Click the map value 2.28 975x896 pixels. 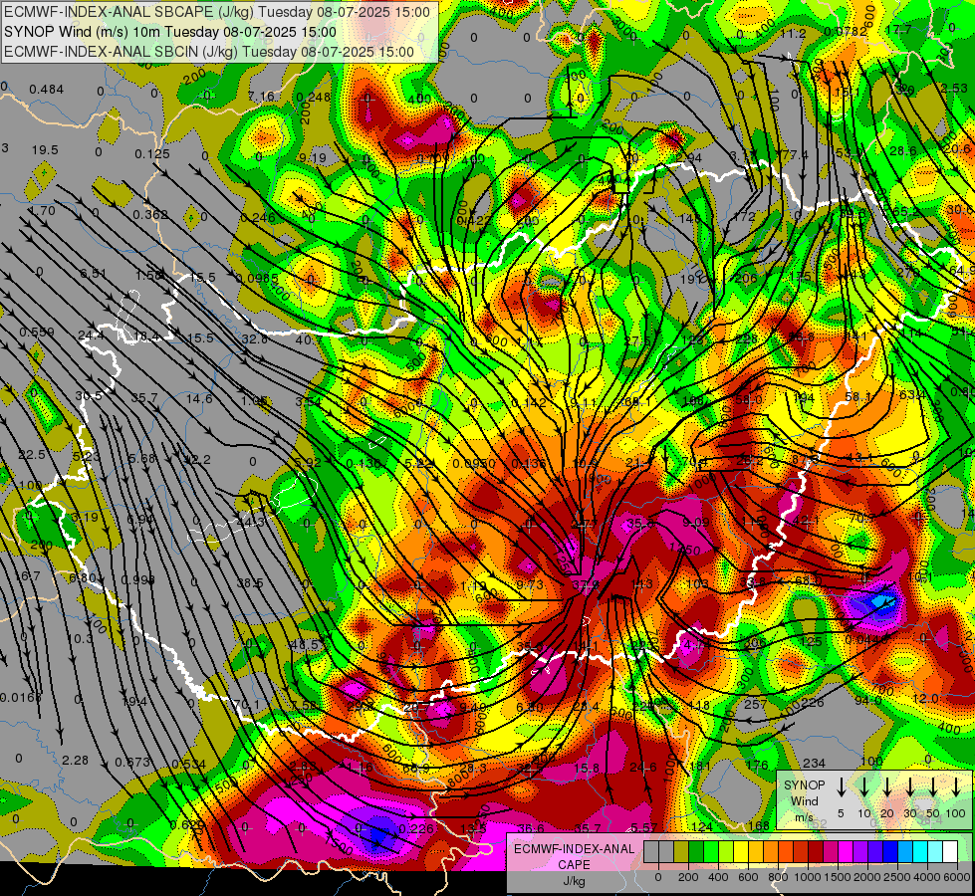click(x=76, y=760)
